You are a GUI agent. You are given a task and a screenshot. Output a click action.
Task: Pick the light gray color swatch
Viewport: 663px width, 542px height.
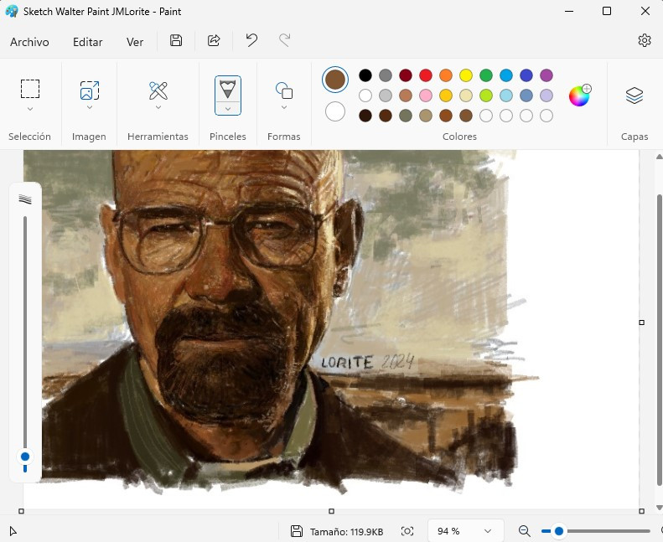386,95
